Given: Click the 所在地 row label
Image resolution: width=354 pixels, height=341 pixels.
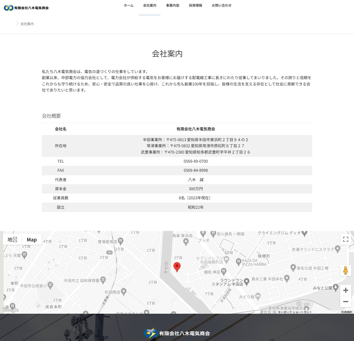Looking at the screenshot, I should (x=61, y=146).
